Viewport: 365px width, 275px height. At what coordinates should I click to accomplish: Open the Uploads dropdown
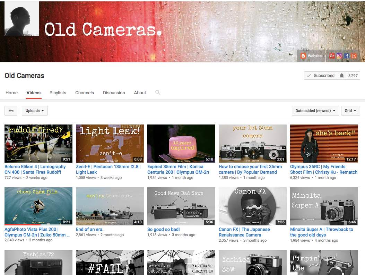tap(35, 111)
